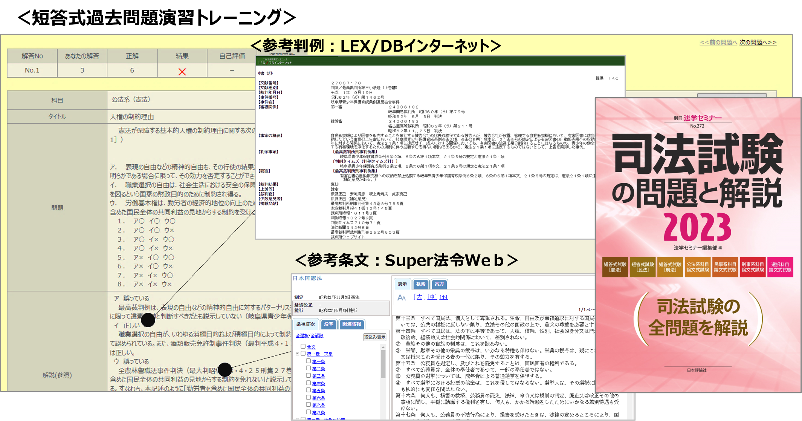Click the 自己評価 column header

[232, 56]
